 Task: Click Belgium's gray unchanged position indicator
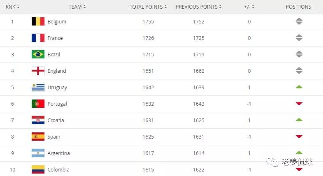click(299, 21)
